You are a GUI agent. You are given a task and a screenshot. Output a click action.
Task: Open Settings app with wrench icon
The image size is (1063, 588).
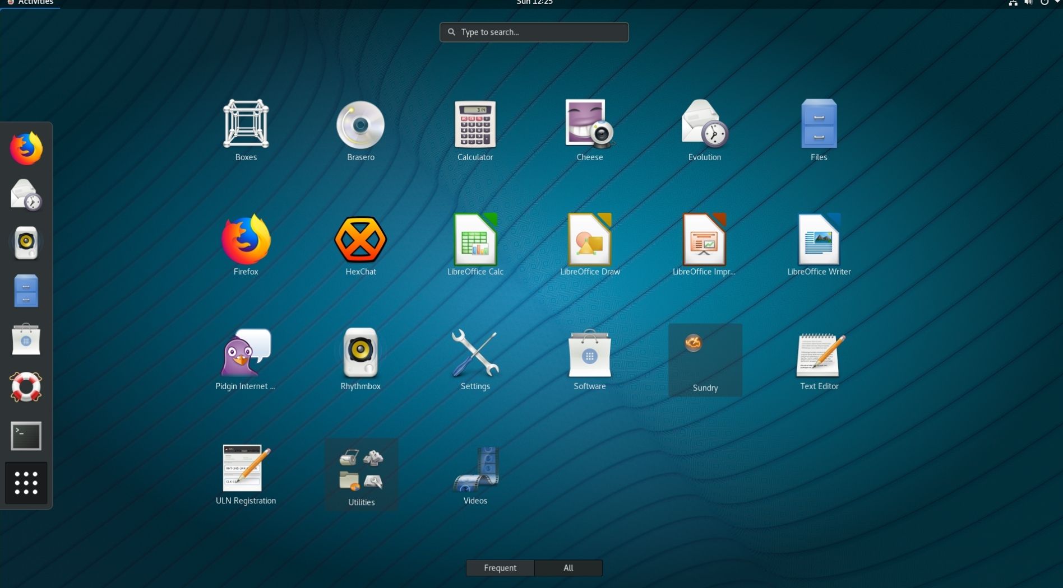pos(475,360)
